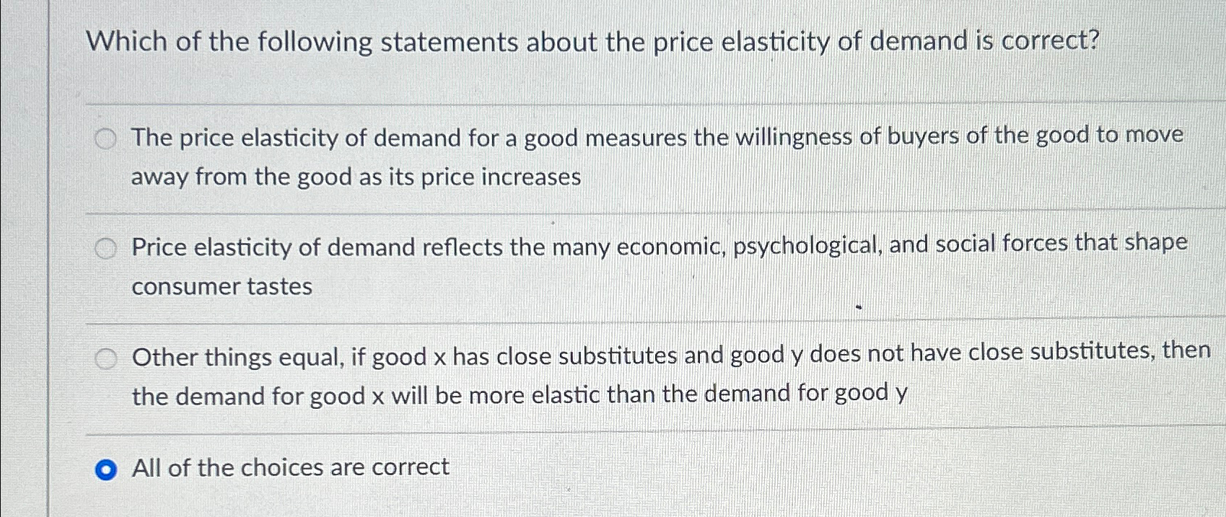
Task: Click the text 'consumer tastes'
Action: point(222,287)
